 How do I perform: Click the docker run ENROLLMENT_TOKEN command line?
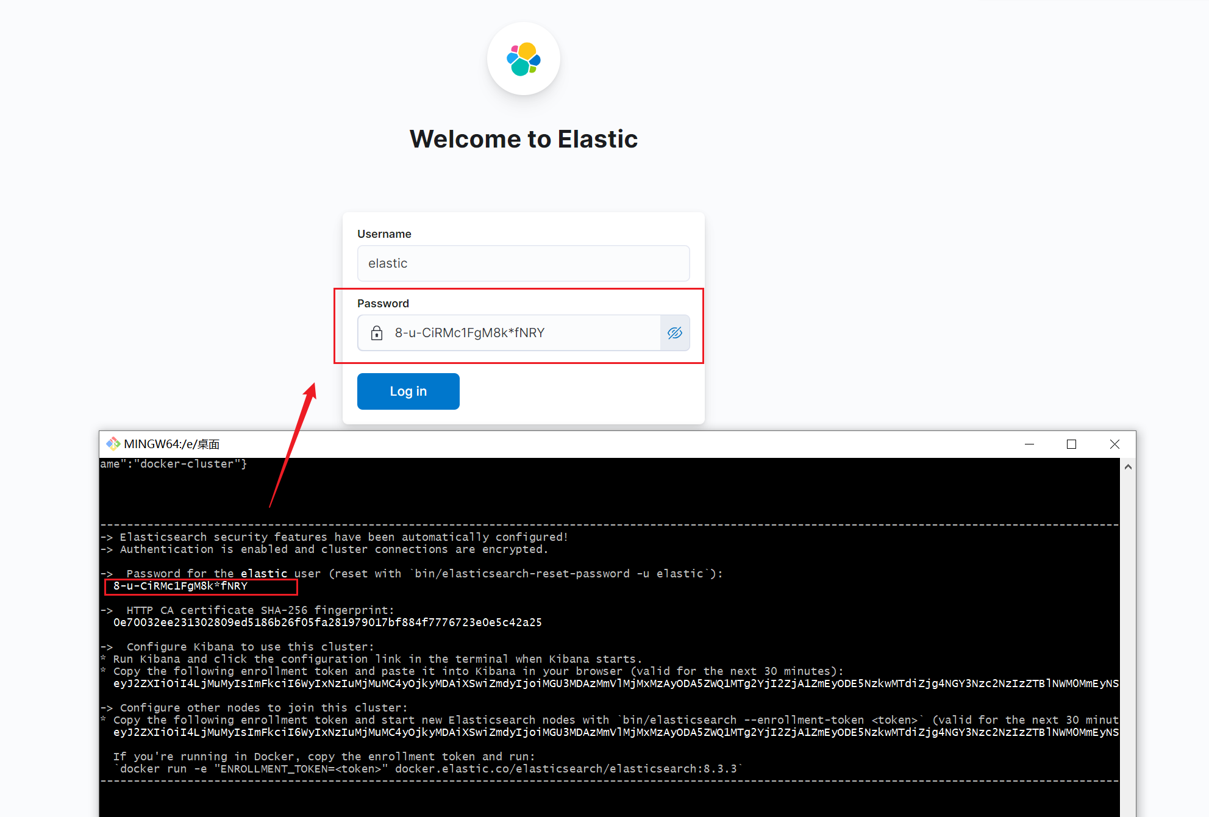(429, 769)
